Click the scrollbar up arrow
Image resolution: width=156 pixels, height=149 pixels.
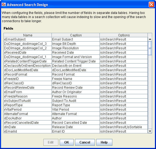point(150,39)
